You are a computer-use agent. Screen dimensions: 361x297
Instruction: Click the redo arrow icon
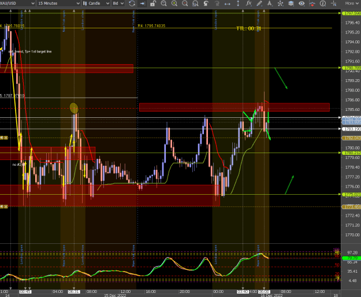point(217,3)
